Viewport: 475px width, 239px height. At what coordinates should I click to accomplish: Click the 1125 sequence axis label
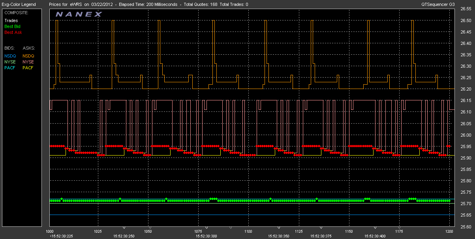pyautogui.click(x=299, y=231)
